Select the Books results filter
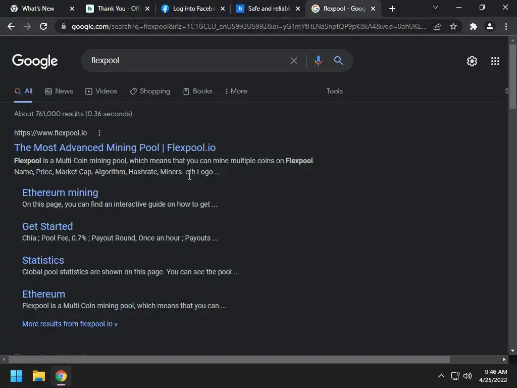 [x=198, y=91]
